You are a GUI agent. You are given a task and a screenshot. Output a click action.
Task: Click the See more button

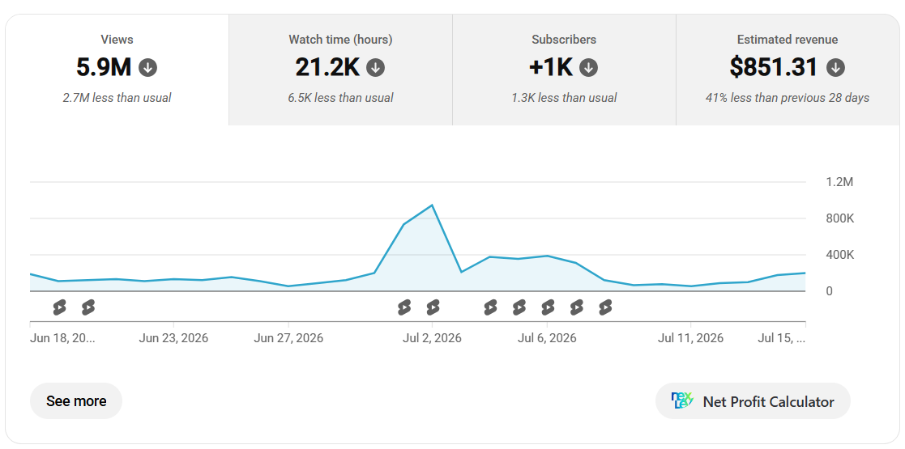[76, 401]
